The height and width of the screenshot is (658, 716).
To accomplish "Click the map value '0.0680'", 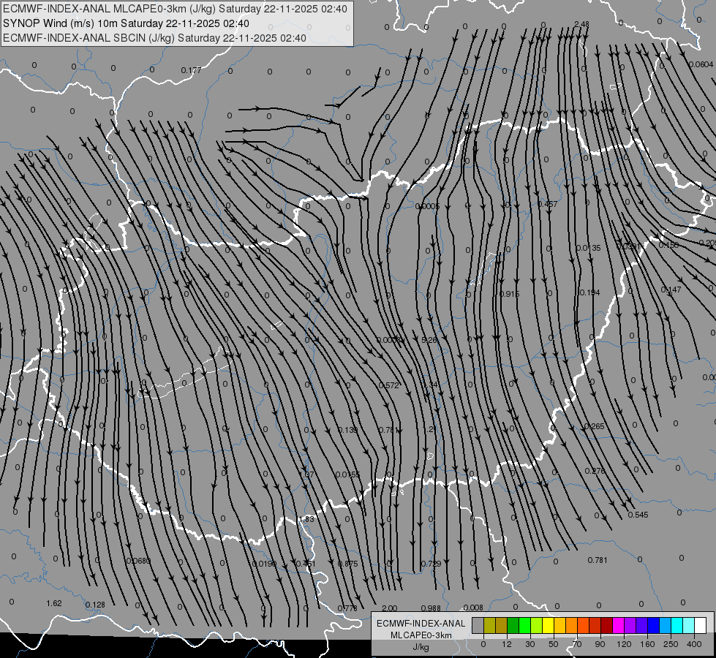I will point(138,561).
